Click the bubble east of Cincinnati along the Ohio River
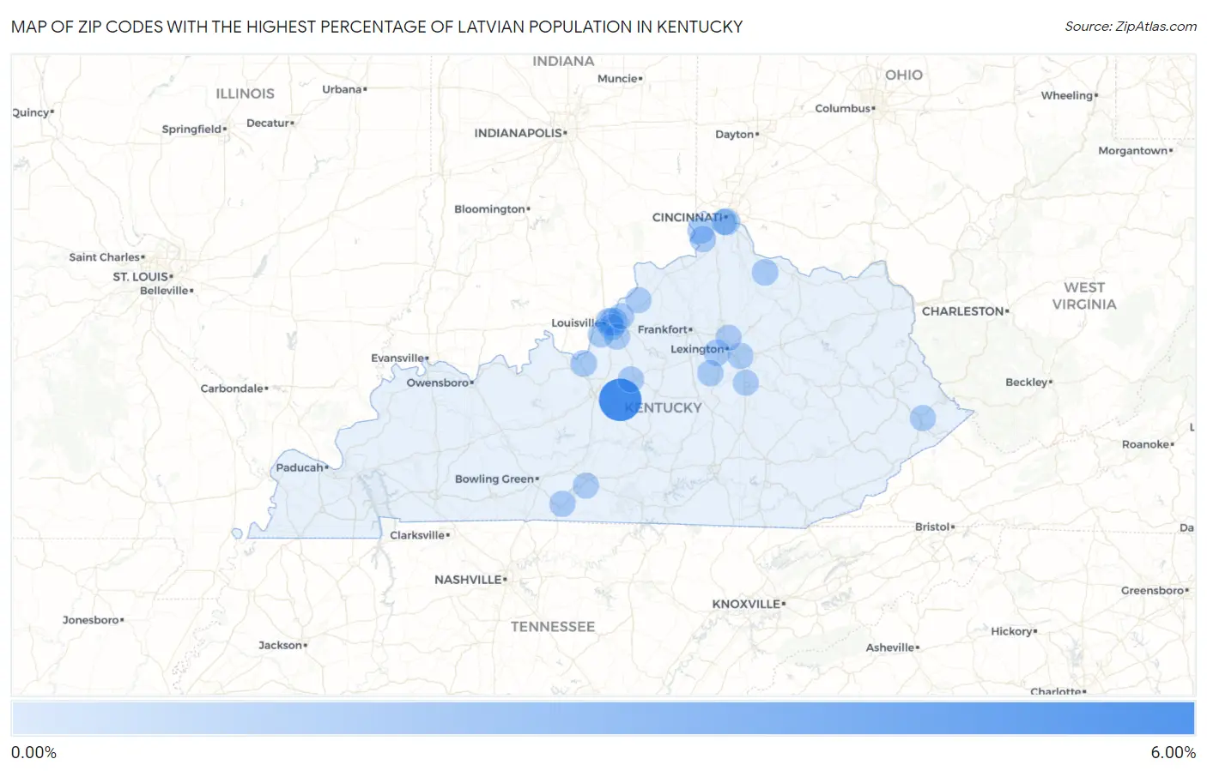 point(765,273)
